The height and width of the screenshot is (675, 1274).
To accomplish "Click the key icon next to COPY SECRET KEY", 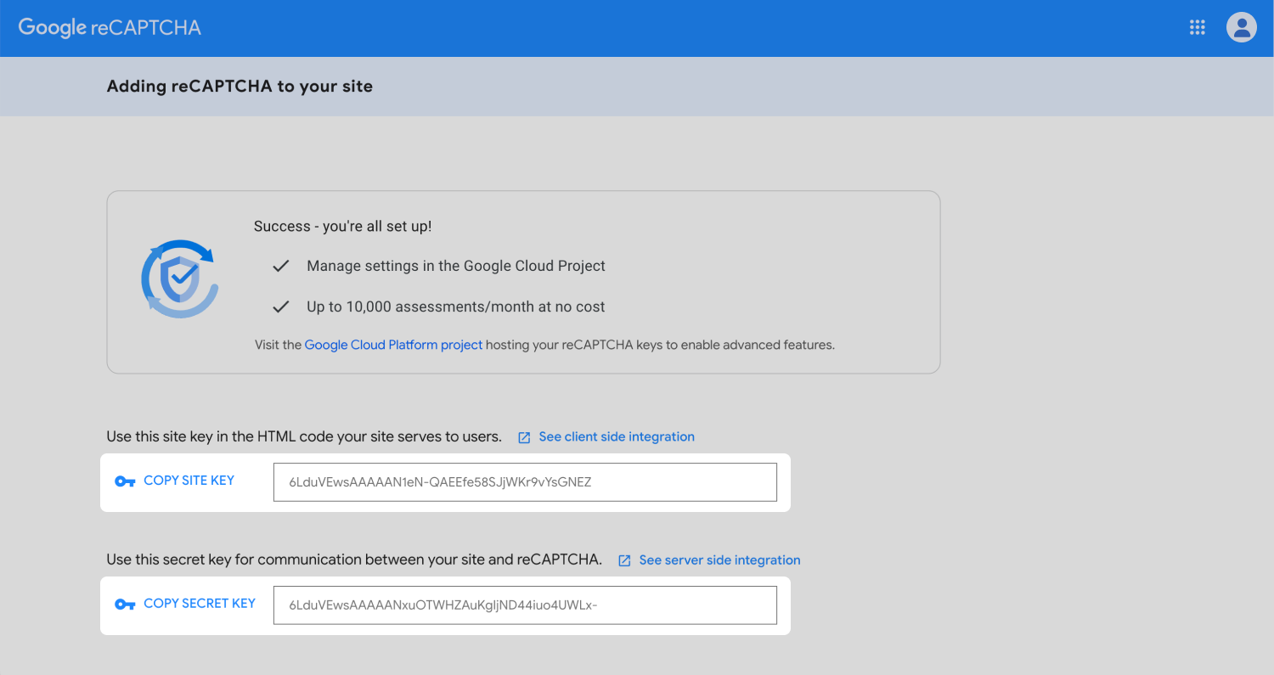I will point(125,604).
